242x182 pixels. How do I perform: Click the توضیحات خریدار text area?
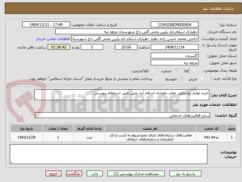(x=108, y=154)
